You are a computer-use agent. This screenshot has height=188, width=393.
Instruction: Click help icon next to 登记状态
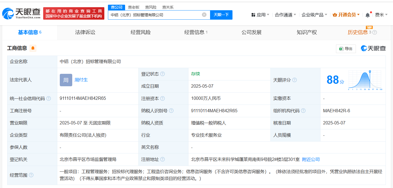point(162,74)
